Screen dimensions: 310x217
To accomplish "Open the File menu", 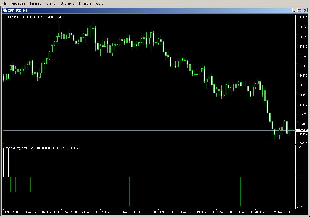I will click(x=4, y=3).
